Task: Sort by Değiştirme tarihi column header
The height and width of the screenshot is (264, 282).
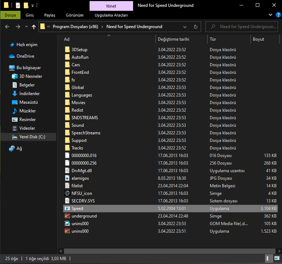Action: tap(181, 39)
